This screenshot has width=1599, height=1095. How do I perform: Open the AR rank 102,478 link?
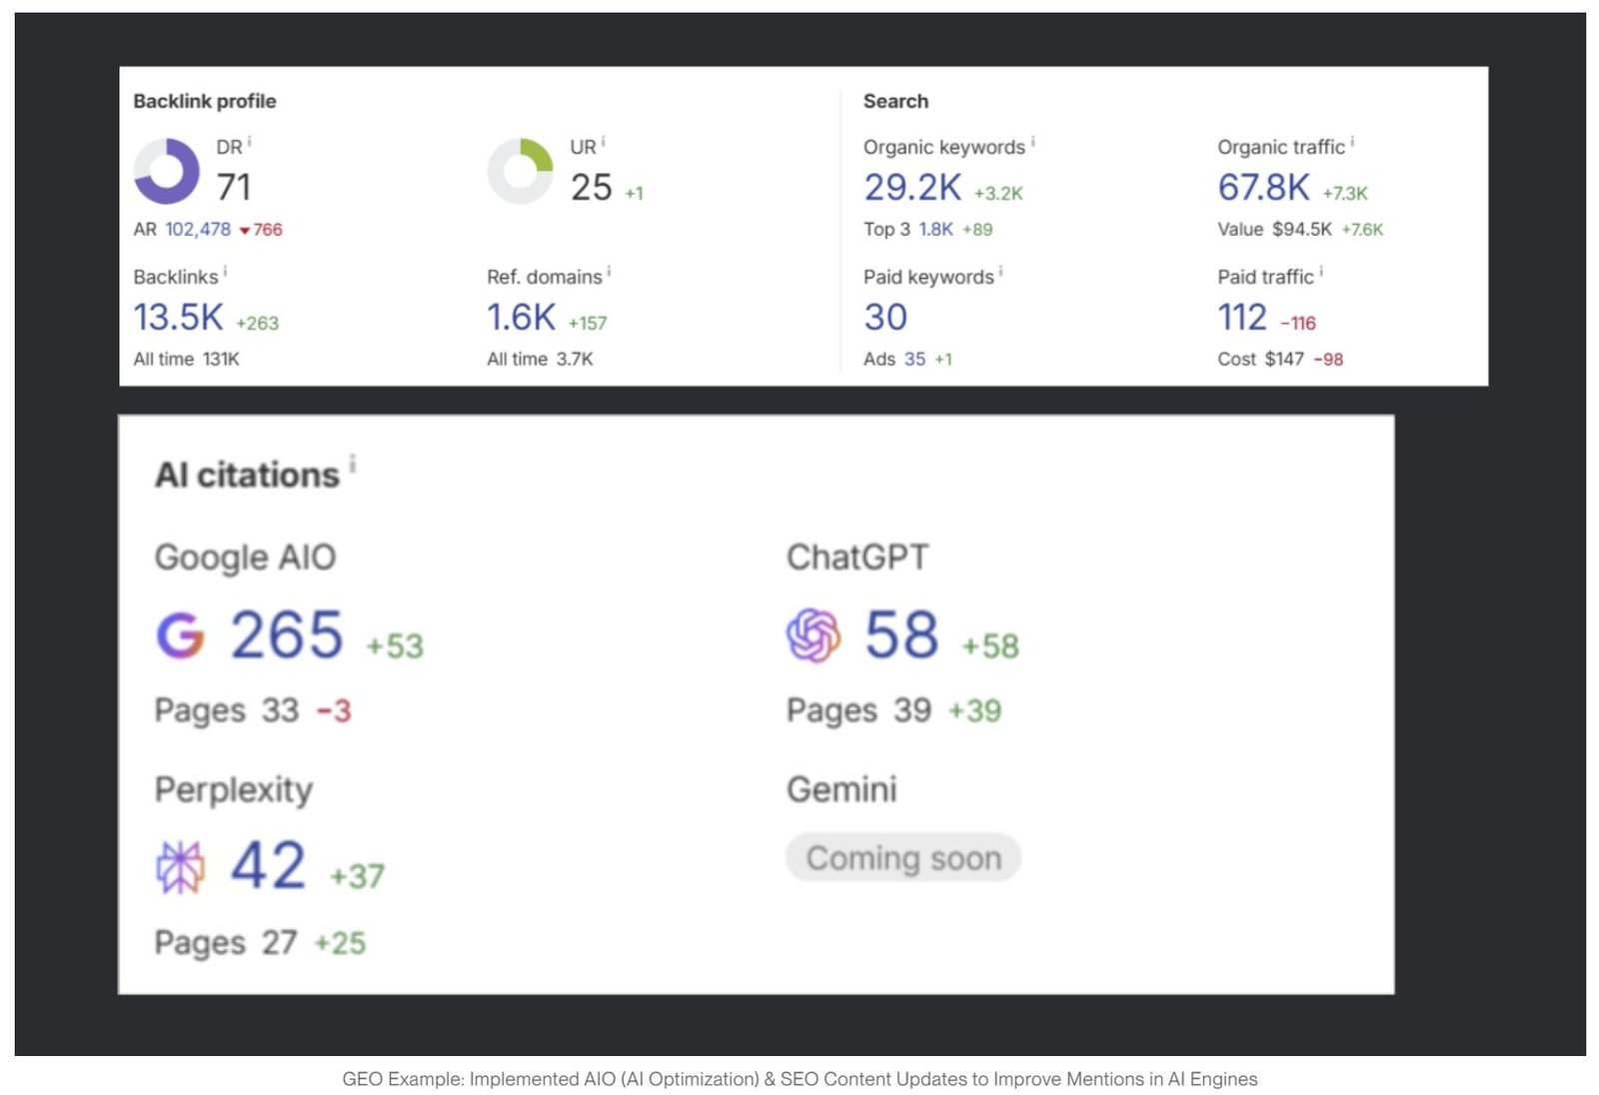click(x=196, y=229)
